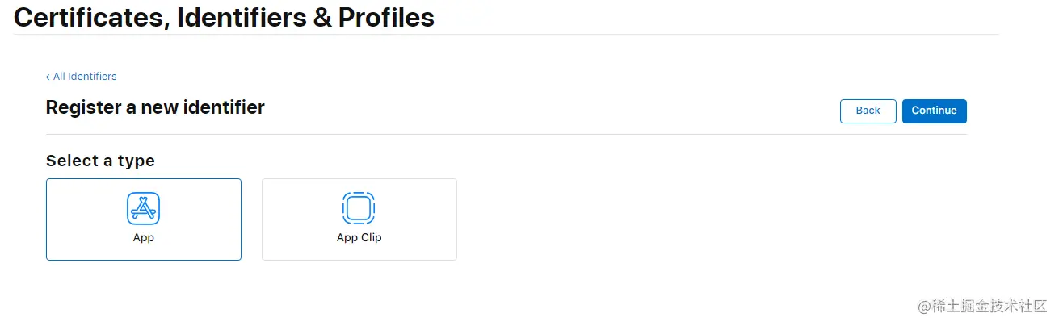Select the App Store icon
The height and width of the screenshot is (326, 1059).
[144, 208]
